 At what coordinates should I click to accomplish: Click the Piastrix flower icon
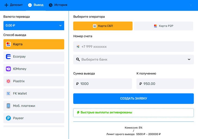click(x=8, y=81)
